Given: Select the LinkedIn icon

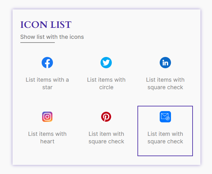Looking at the screenshot, I should point(165,63).
